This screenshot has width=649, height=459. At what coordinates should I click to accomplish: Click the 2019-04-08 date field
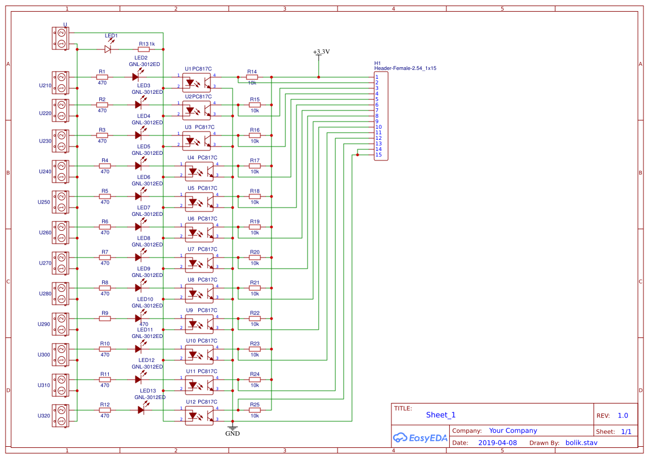497,442
